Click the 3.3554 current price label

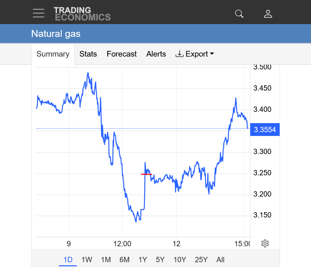coord(265,130)
